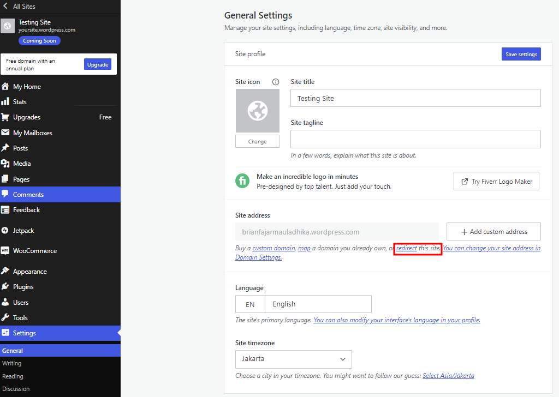Image resolution: width=559 pixels, height=397 pixels.
Task: Open the Site timezone dropdown
Action: click(x=293, y=359)
